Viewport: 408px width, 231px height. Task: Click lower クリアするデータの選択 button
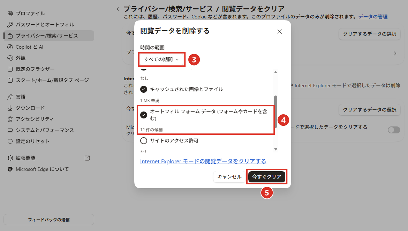click(370, 110)
